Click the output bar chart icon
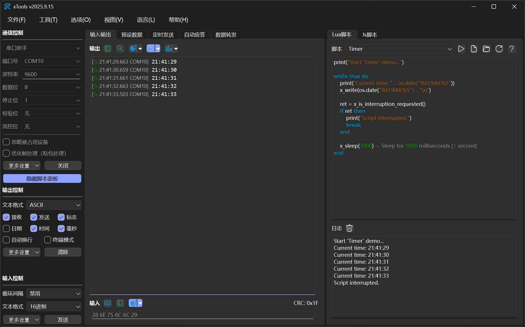Viewport: 525px width, 327px height. click(x=169, y=48)
